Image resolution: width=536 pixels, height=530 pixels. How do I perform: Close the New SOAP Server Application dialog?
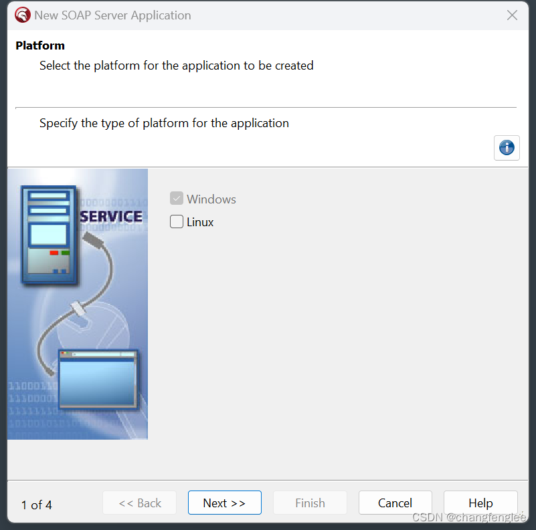tap(512, 15)
